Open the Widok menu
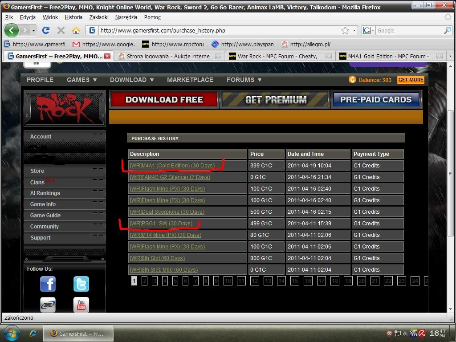The width and height of the screenshot is (456, 342). (x=50, y=17)
